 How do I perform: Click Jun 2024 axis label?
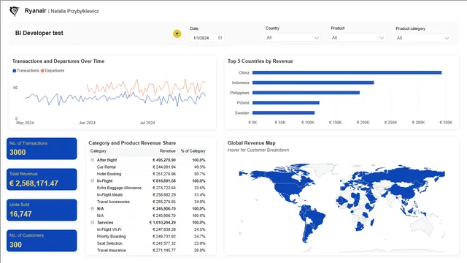[87, 123]
